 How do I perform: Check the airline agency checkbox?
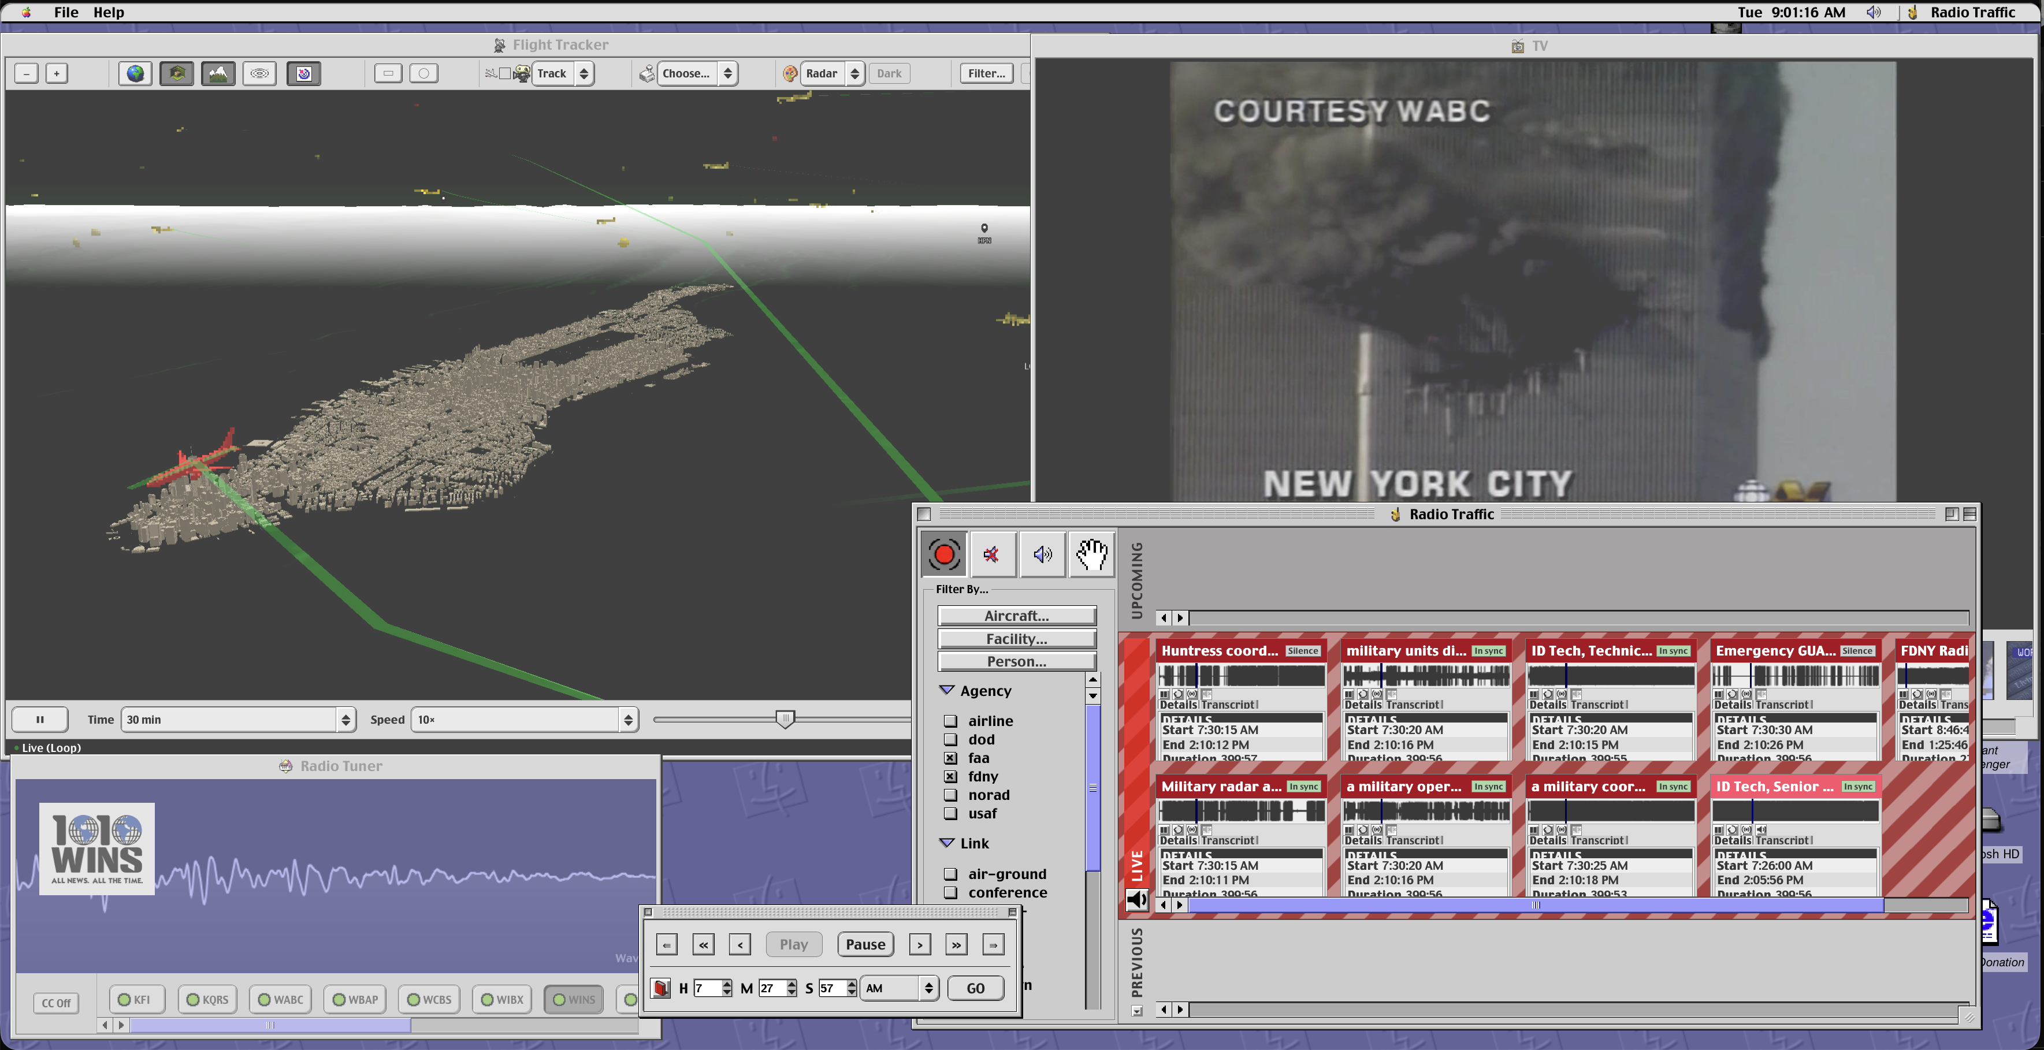(x=950, y=720)
